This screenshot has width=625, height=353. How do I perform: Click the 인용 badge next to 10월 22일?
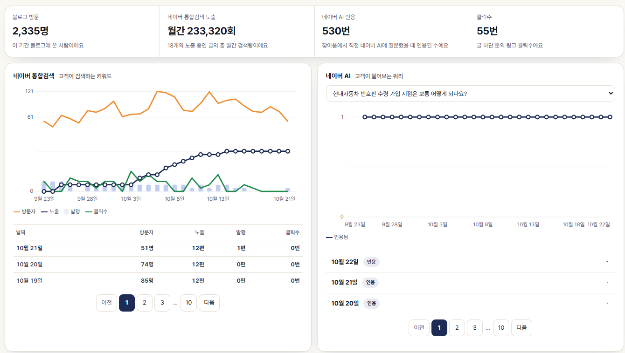point(371,262)
